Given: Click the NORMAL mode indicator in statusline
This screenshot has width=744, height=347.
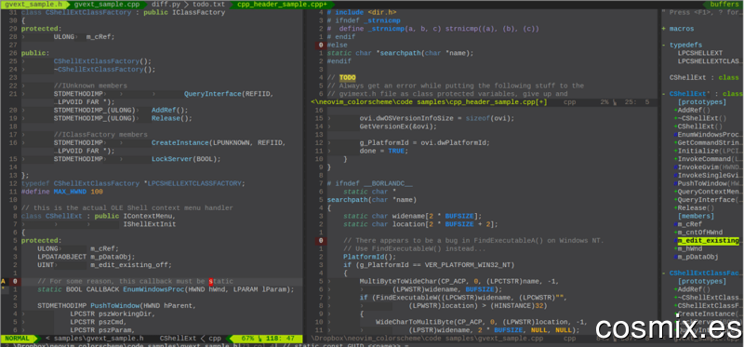Looking at the screenshot, I should (x=17, y=339).
